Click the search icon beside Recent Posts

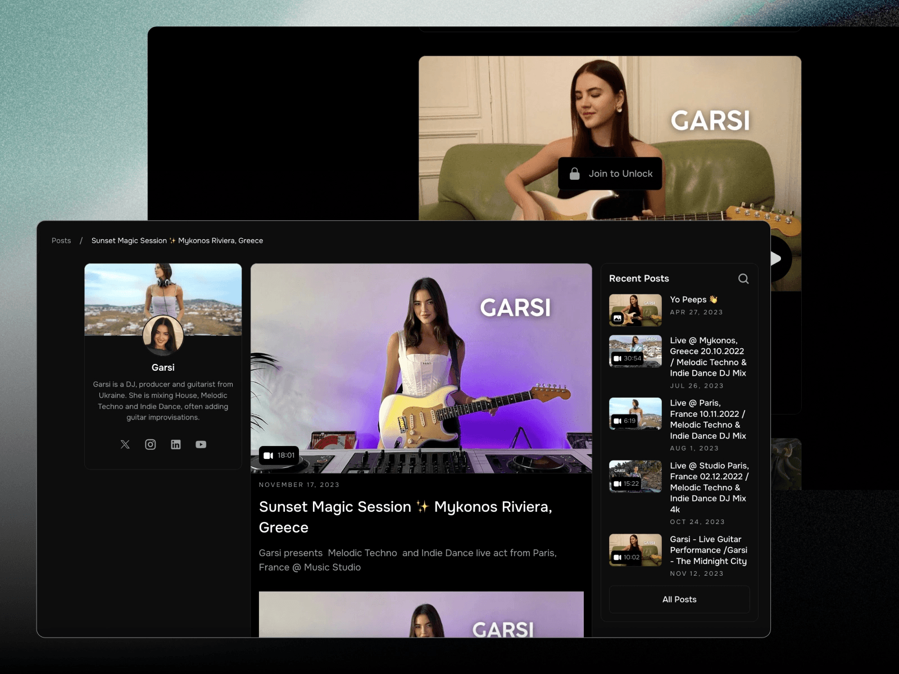743,279
